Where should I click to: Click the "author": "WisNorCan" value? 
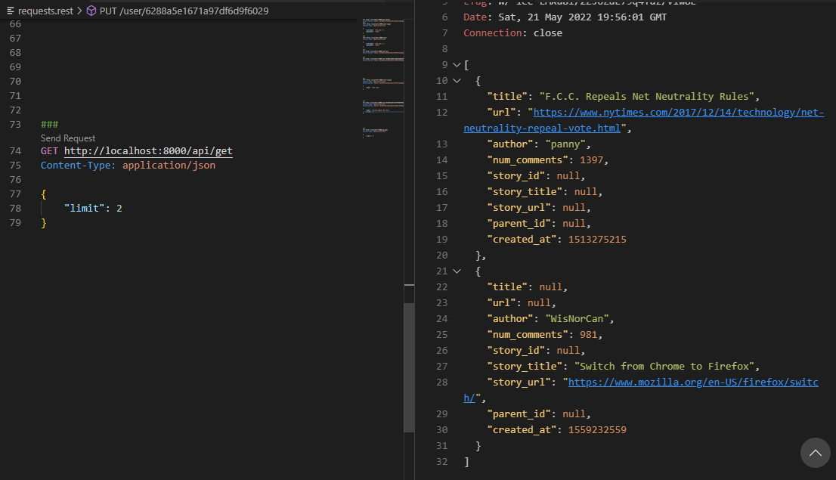(577, 319)
